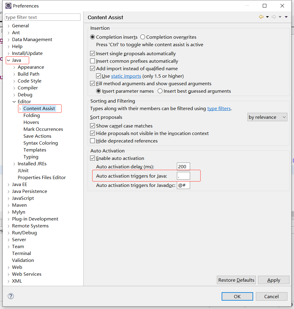Select Folding in the tree

point(32,115)
